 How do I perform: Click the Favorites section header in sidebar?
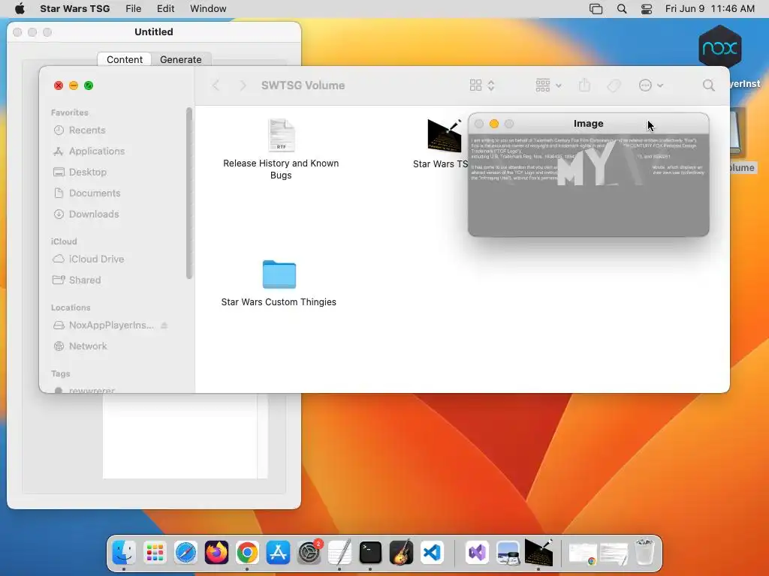click(70, 112)
